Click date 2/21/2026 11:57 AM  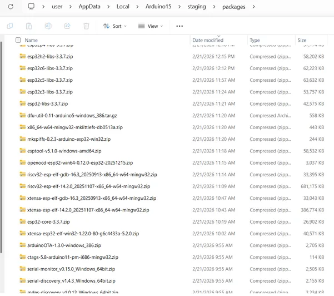[x=213, y=80]
